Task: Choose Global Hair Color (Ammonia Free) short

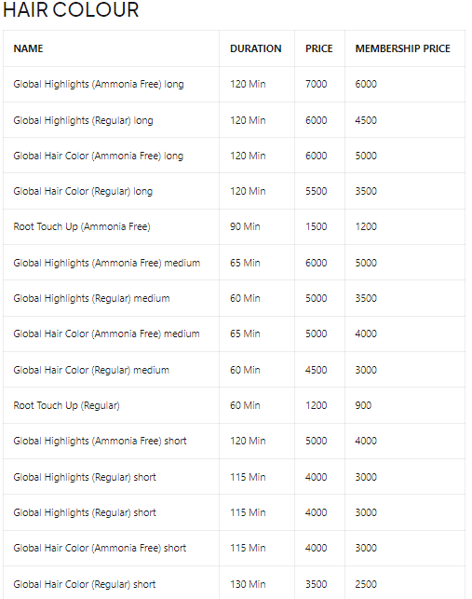Action: click(100, 548)
